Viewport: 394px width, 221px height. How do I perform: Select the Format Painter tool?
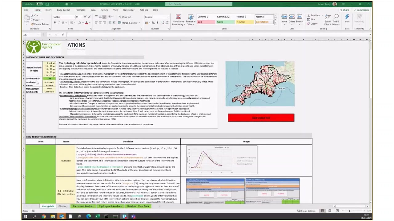(x=40, y=24)
